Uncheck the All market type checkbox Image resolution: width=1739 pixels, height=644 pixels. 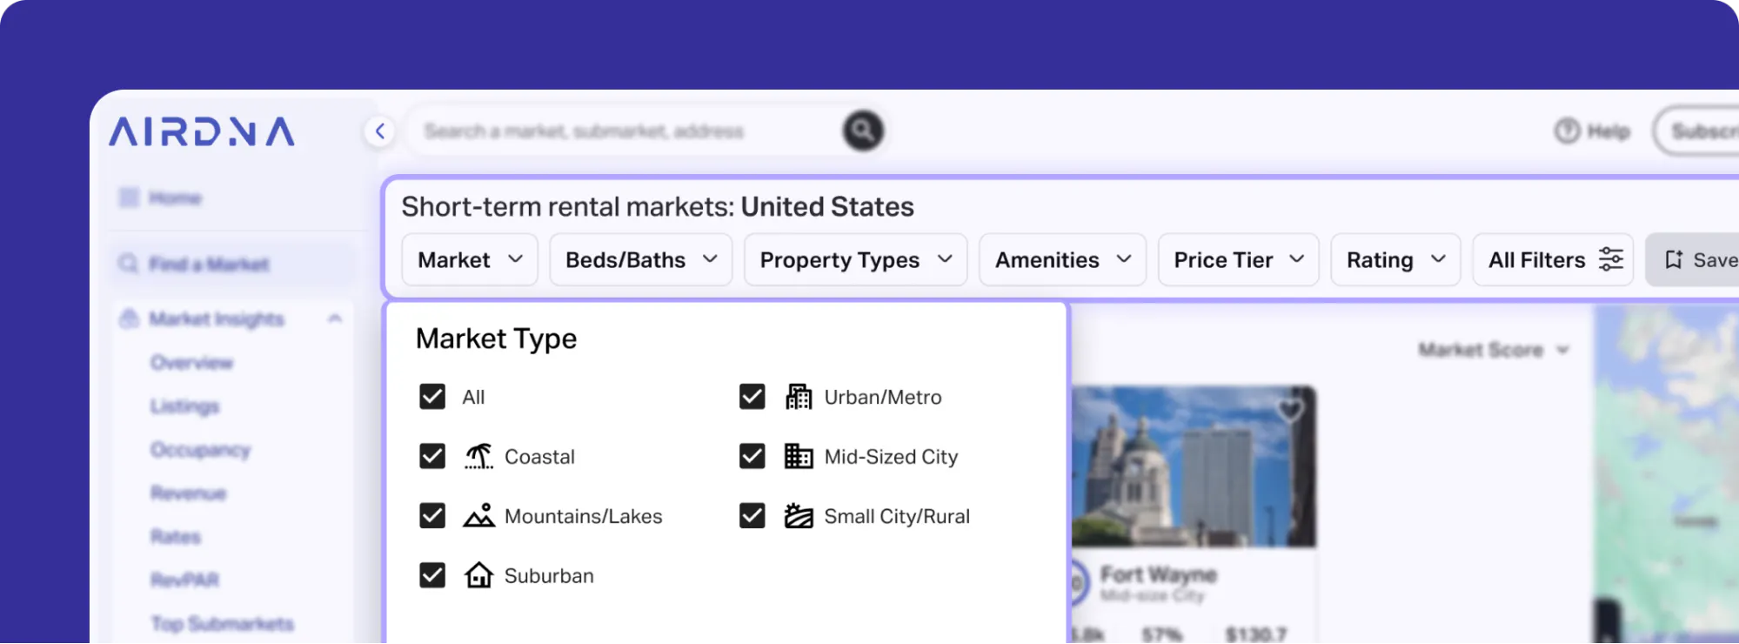(432, 397)
